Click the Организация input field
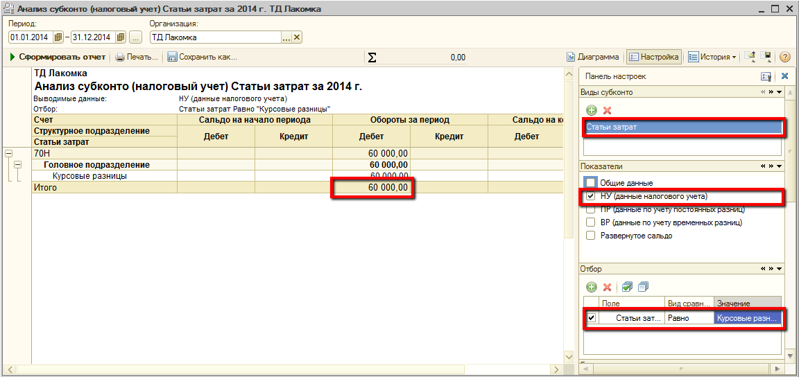 214,37
